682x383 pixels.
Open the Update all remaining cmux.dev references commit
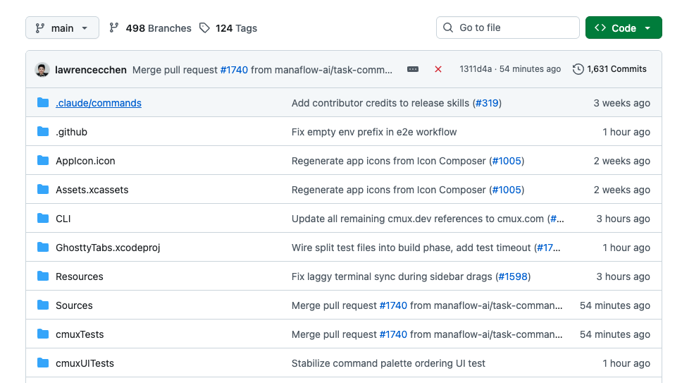(418, 219)
